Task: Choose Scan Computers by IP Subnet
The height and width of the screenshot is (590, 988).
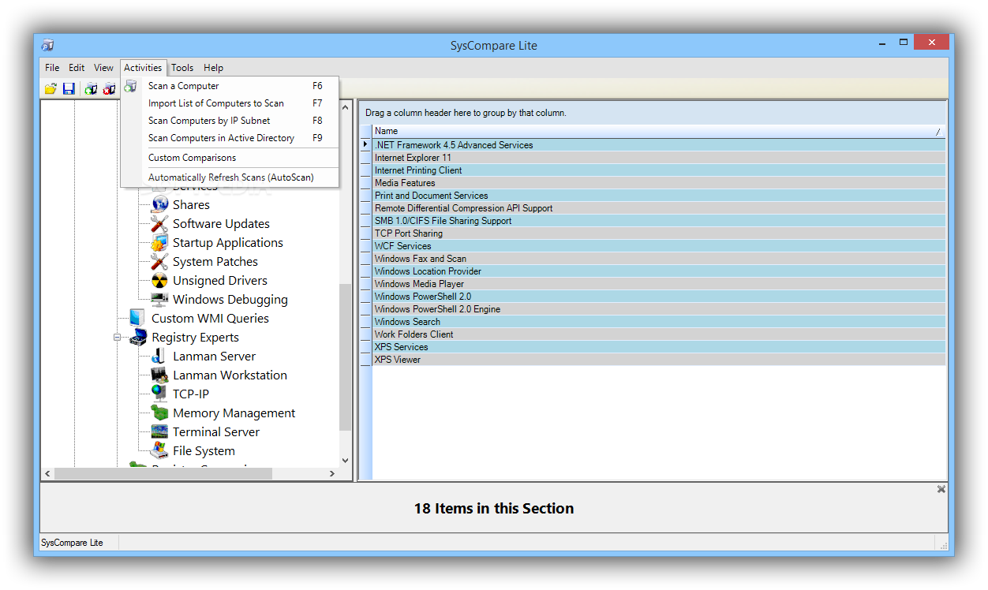Action: (x=230, y=121)
